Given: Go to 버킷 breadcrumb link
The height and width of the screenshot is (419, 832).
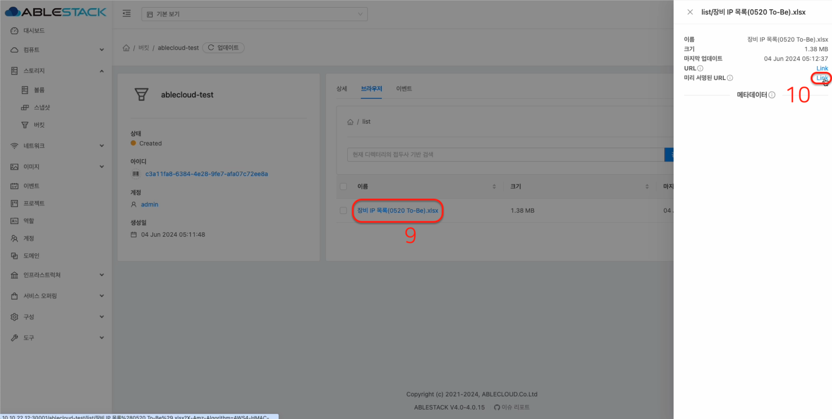Looking at the screenshot, I should pyautogui.click(x=144, y=48).
